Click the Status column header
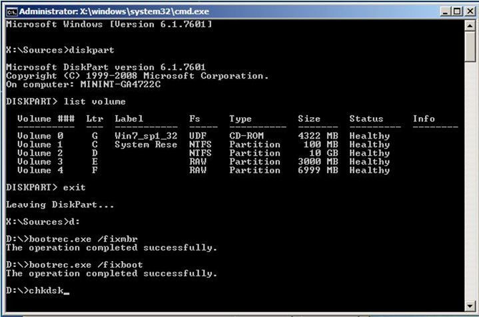 366,119
